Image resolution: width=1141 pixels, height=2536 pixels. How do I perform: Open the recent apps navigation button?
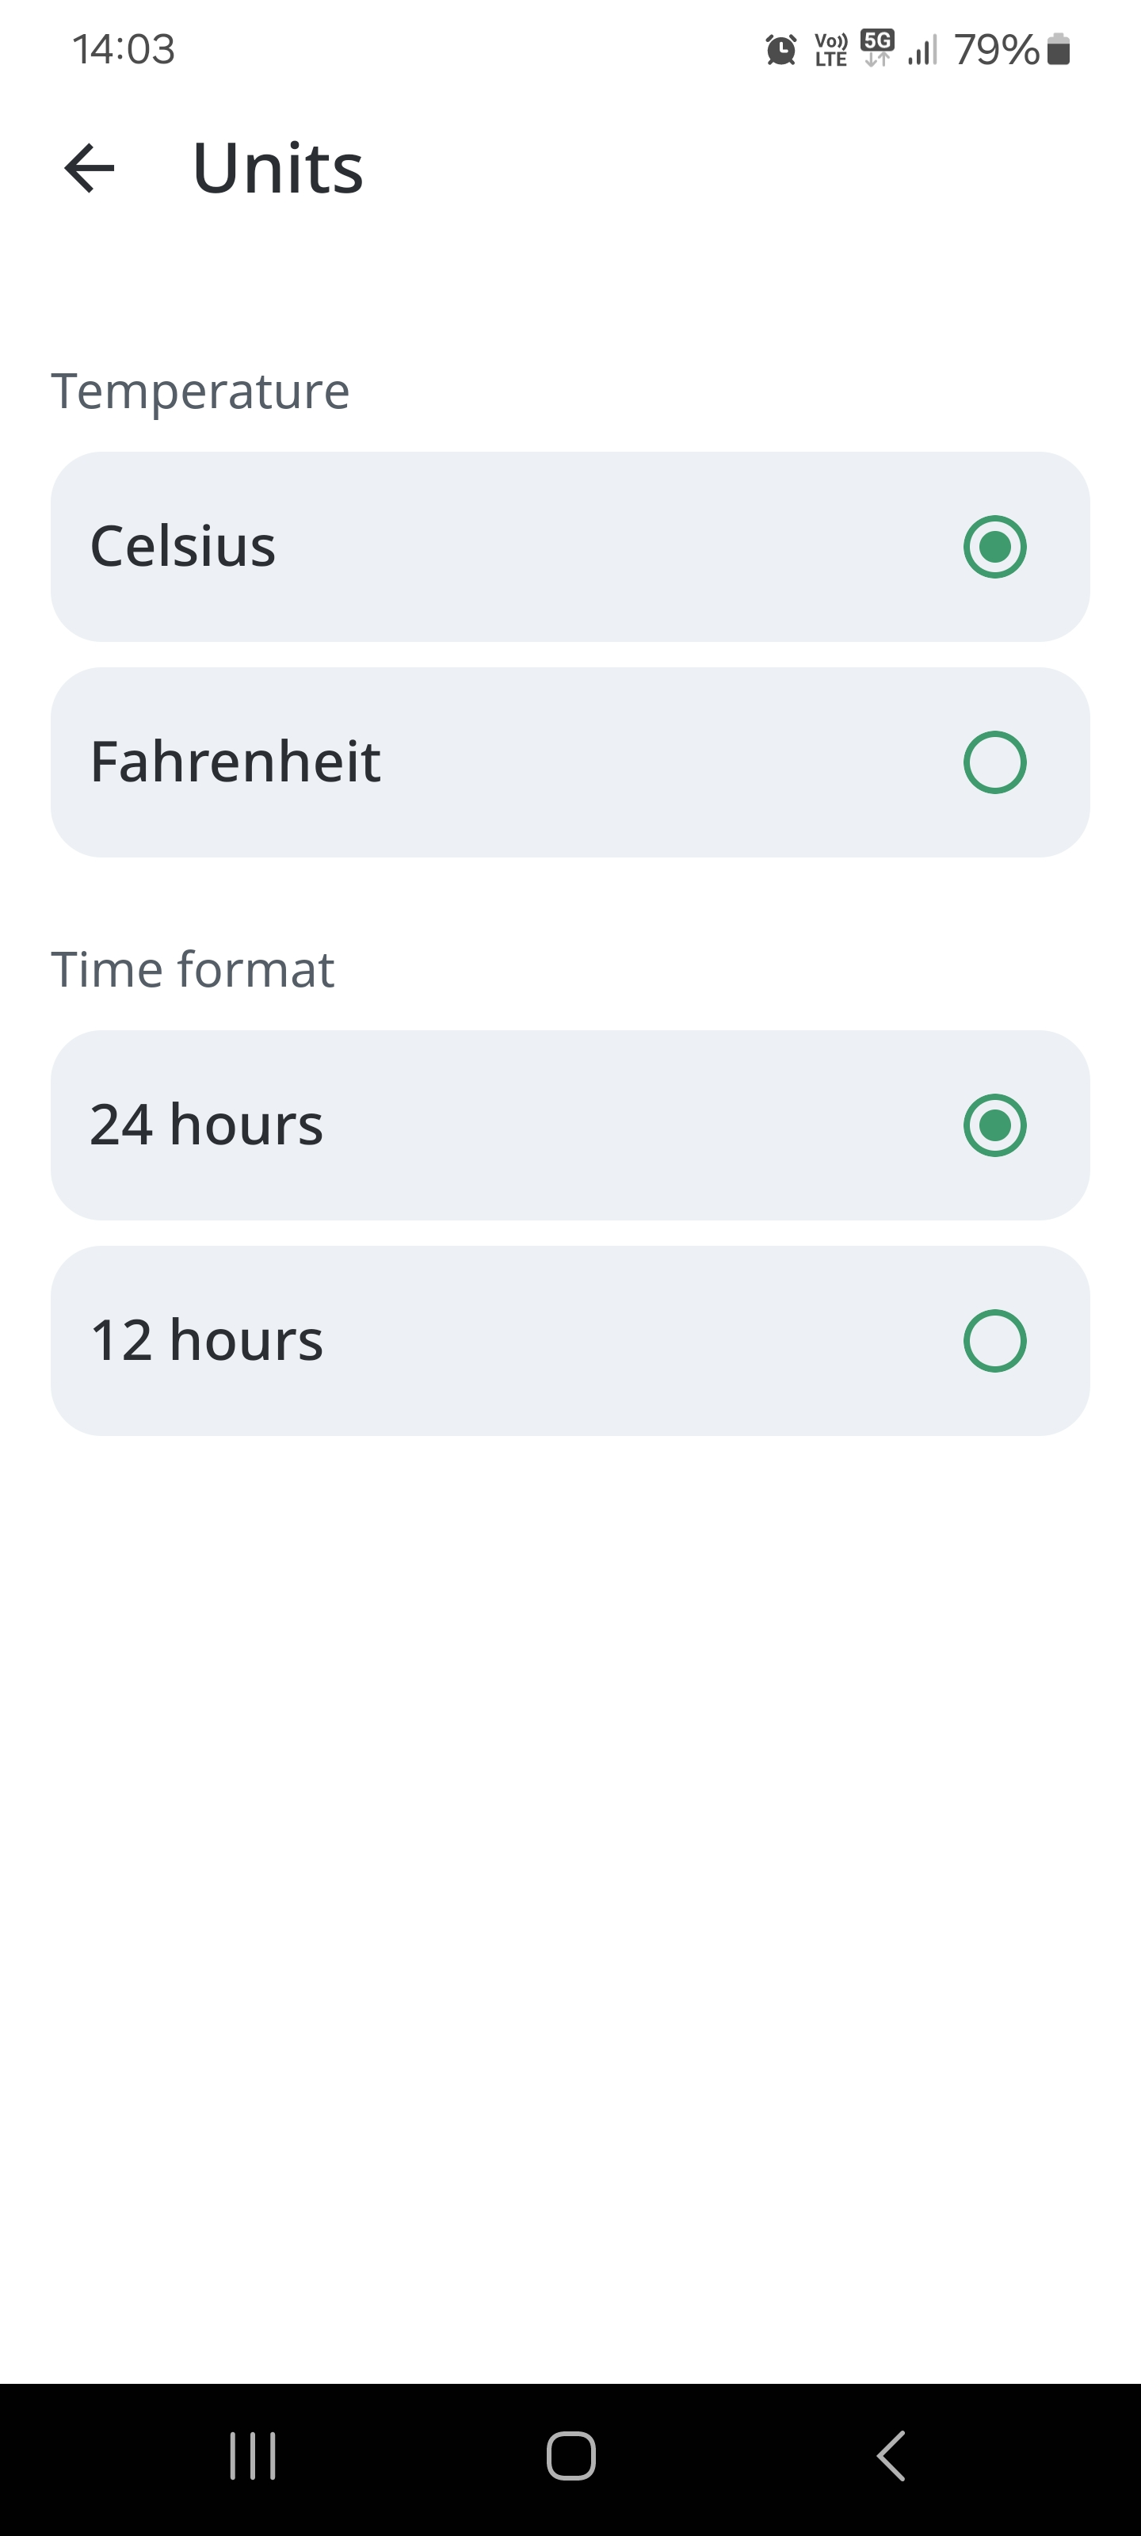[x=253, y=2455]
